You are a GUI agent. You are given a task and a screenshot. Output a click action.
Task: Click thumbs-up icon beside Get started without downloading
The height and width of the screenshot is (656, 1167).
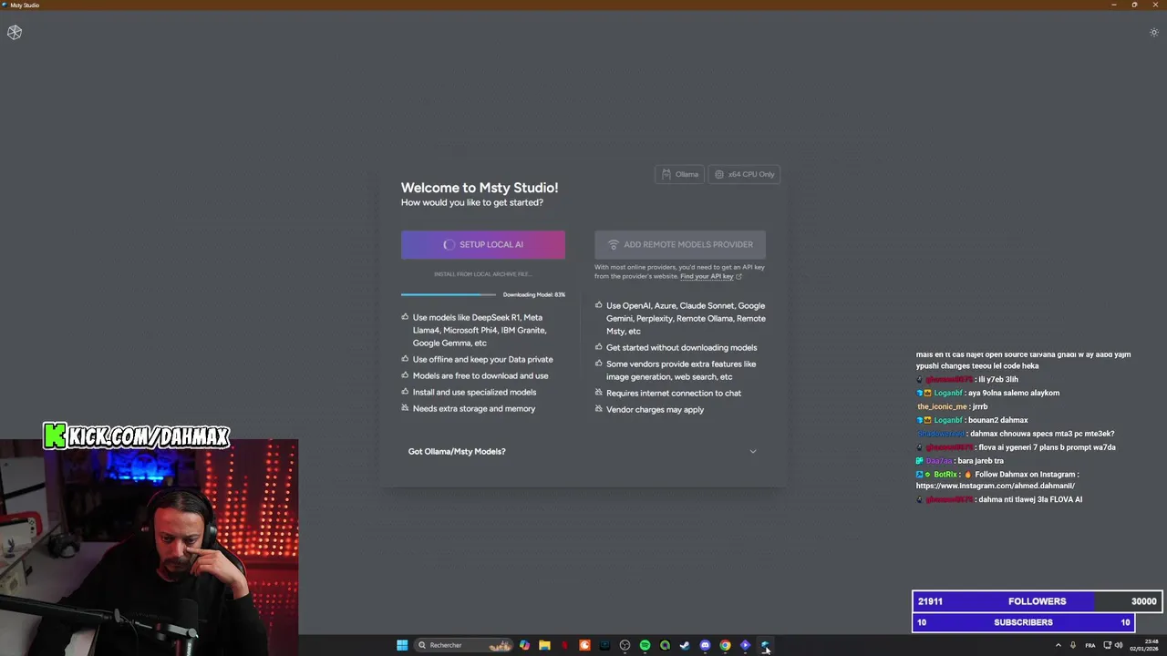tap(599, 347)
